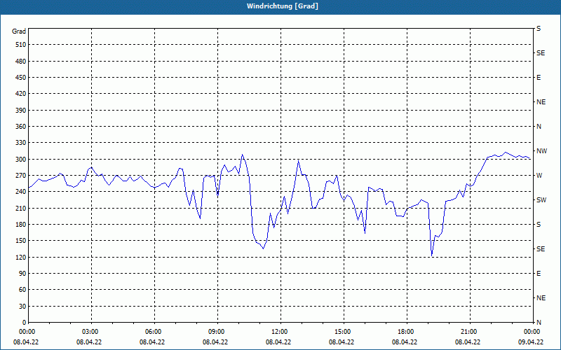Select the 510 value on the degree axis
Screen dimensions: 561x350
(x=21, y=45)
